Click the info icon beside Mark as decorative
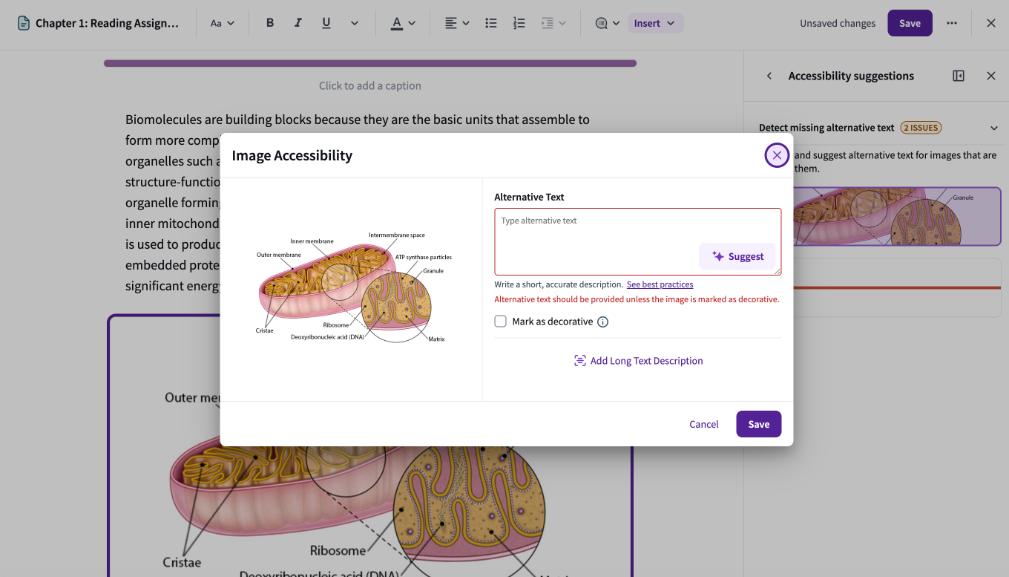 point(603,322)
